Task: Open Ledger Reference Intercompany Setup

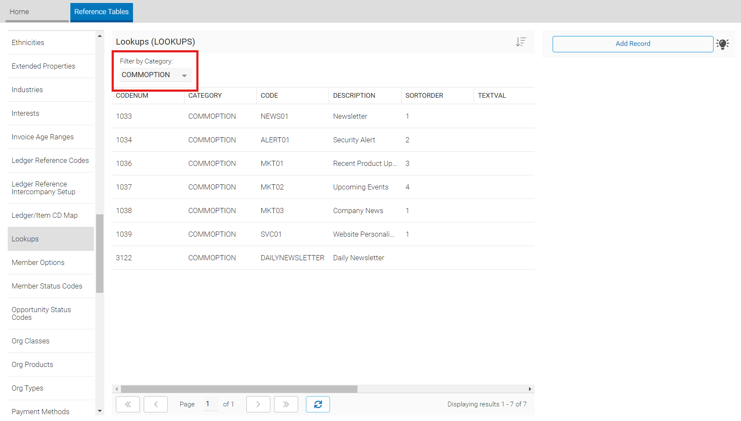Action: click(x=51, y=188)
